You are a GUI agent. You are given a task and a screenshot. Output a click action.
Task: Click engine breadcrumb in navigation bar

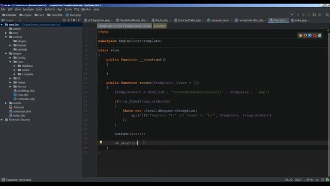click(25, 15)
